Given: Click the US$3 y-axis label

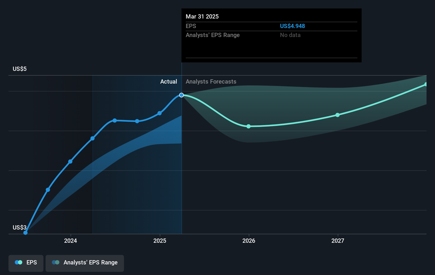Looking at the screenshot, I should [20, 227].
